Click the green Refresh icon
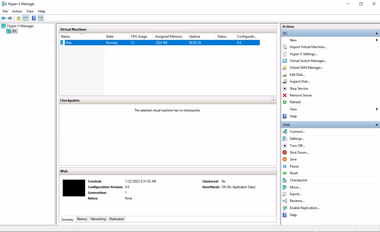This screenshot has width=380, height=232. (x=285, y=102)
